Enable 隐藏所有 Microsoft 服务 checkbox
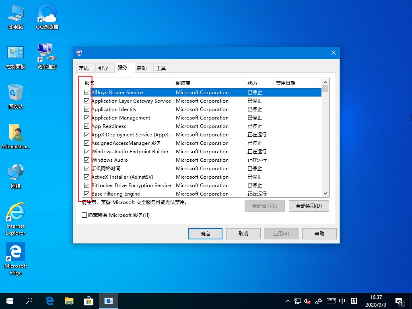 tap(84, 215)
